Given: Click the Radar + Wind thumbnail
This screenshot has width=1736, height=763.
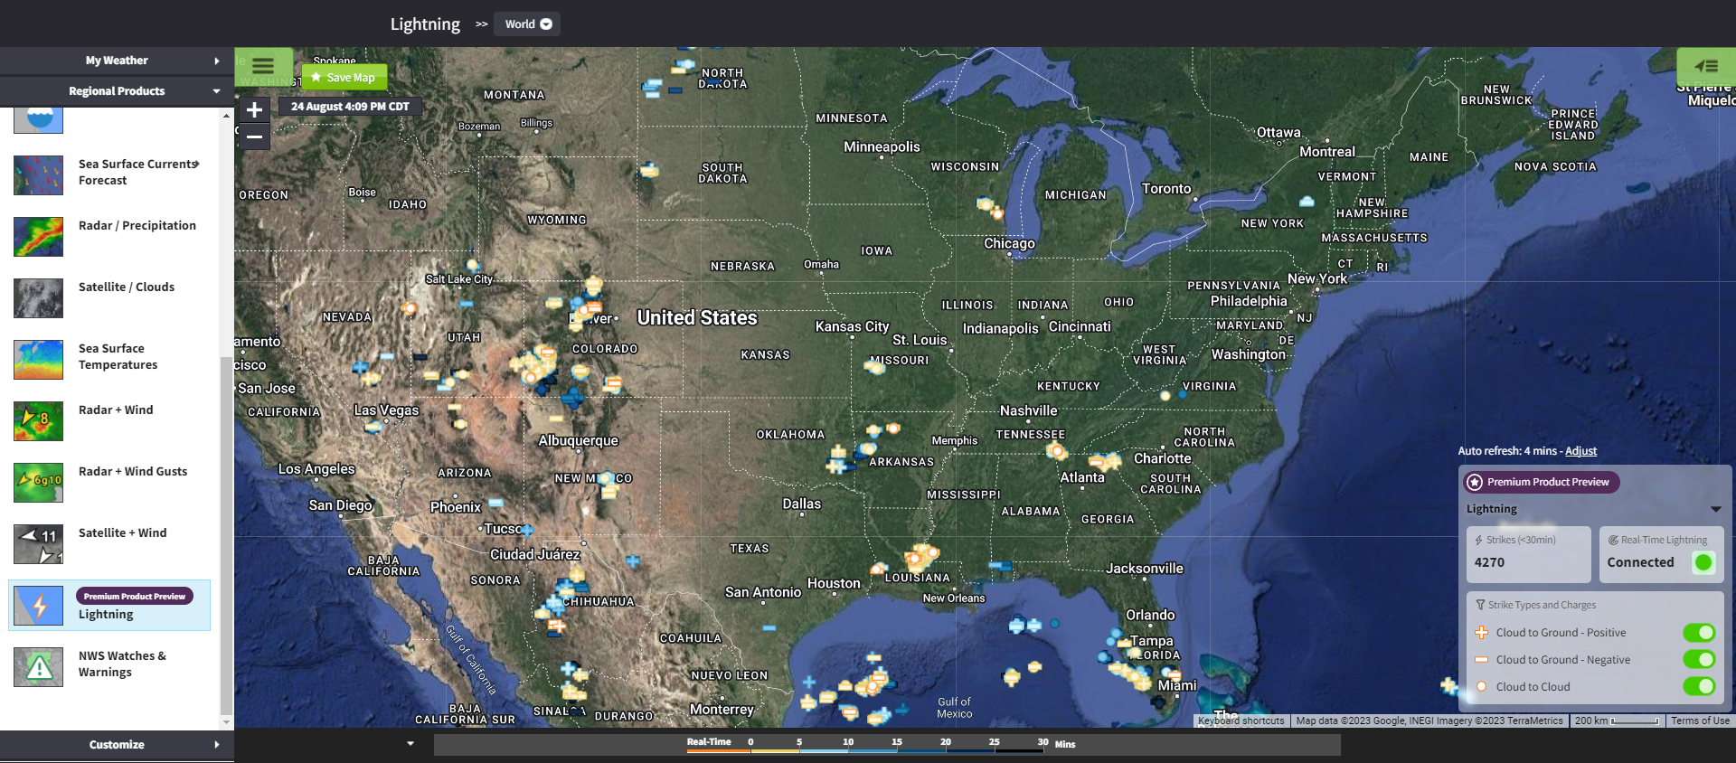Looking at the screenshot, I should [38, 420].
